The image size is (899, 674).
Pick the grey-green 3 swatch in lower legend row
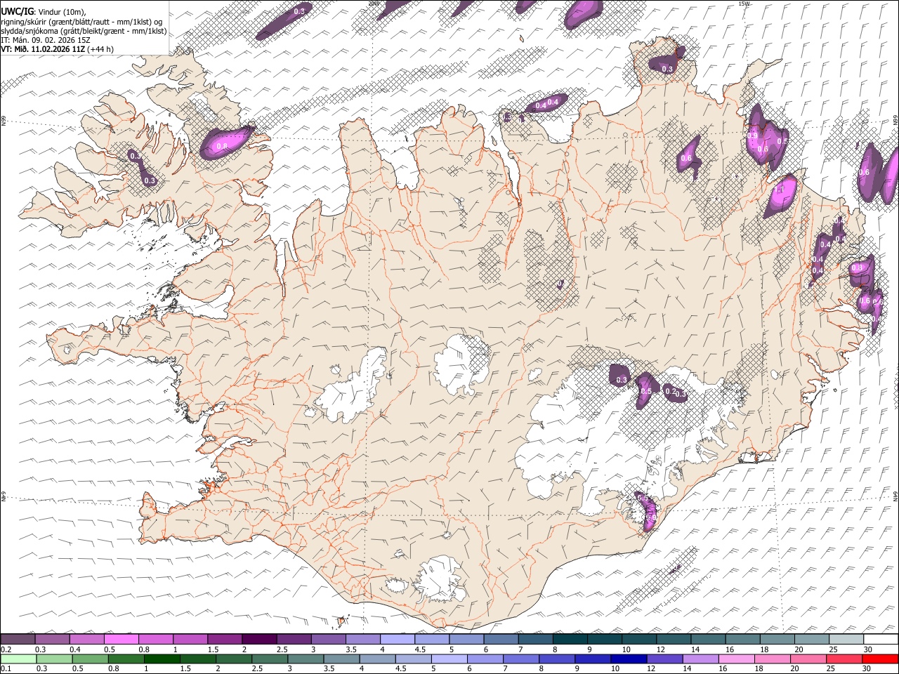(306, 659)
